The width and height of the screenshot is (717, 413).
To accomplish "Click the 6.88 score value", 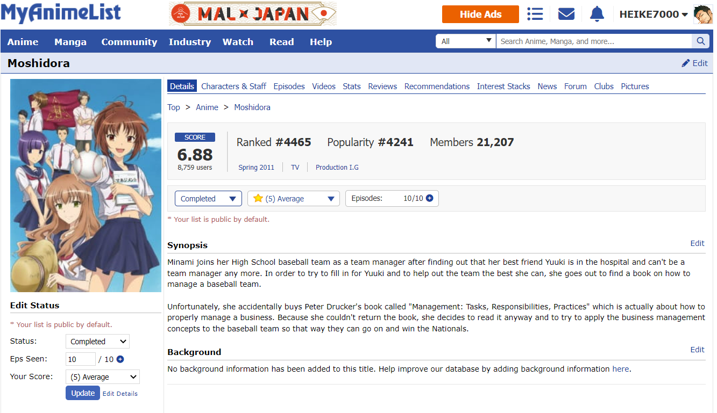I will pos(195,155).
